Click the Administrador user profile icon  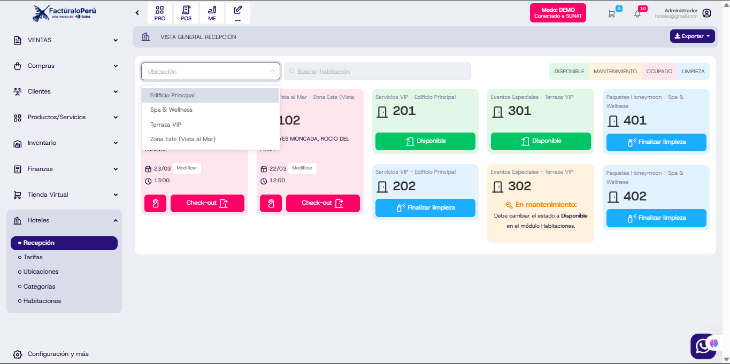pos(706,13)
